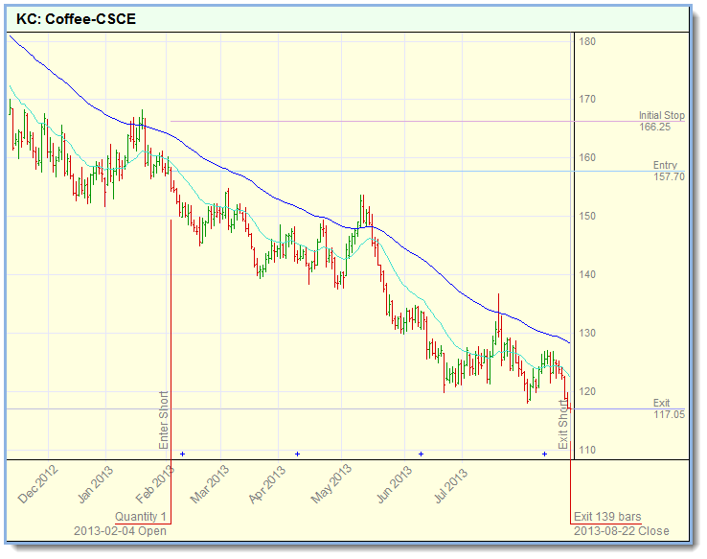Click the blue plus marker near Feb 2013
The width and height of the screenshot is (707, 559).
(181, 454)
